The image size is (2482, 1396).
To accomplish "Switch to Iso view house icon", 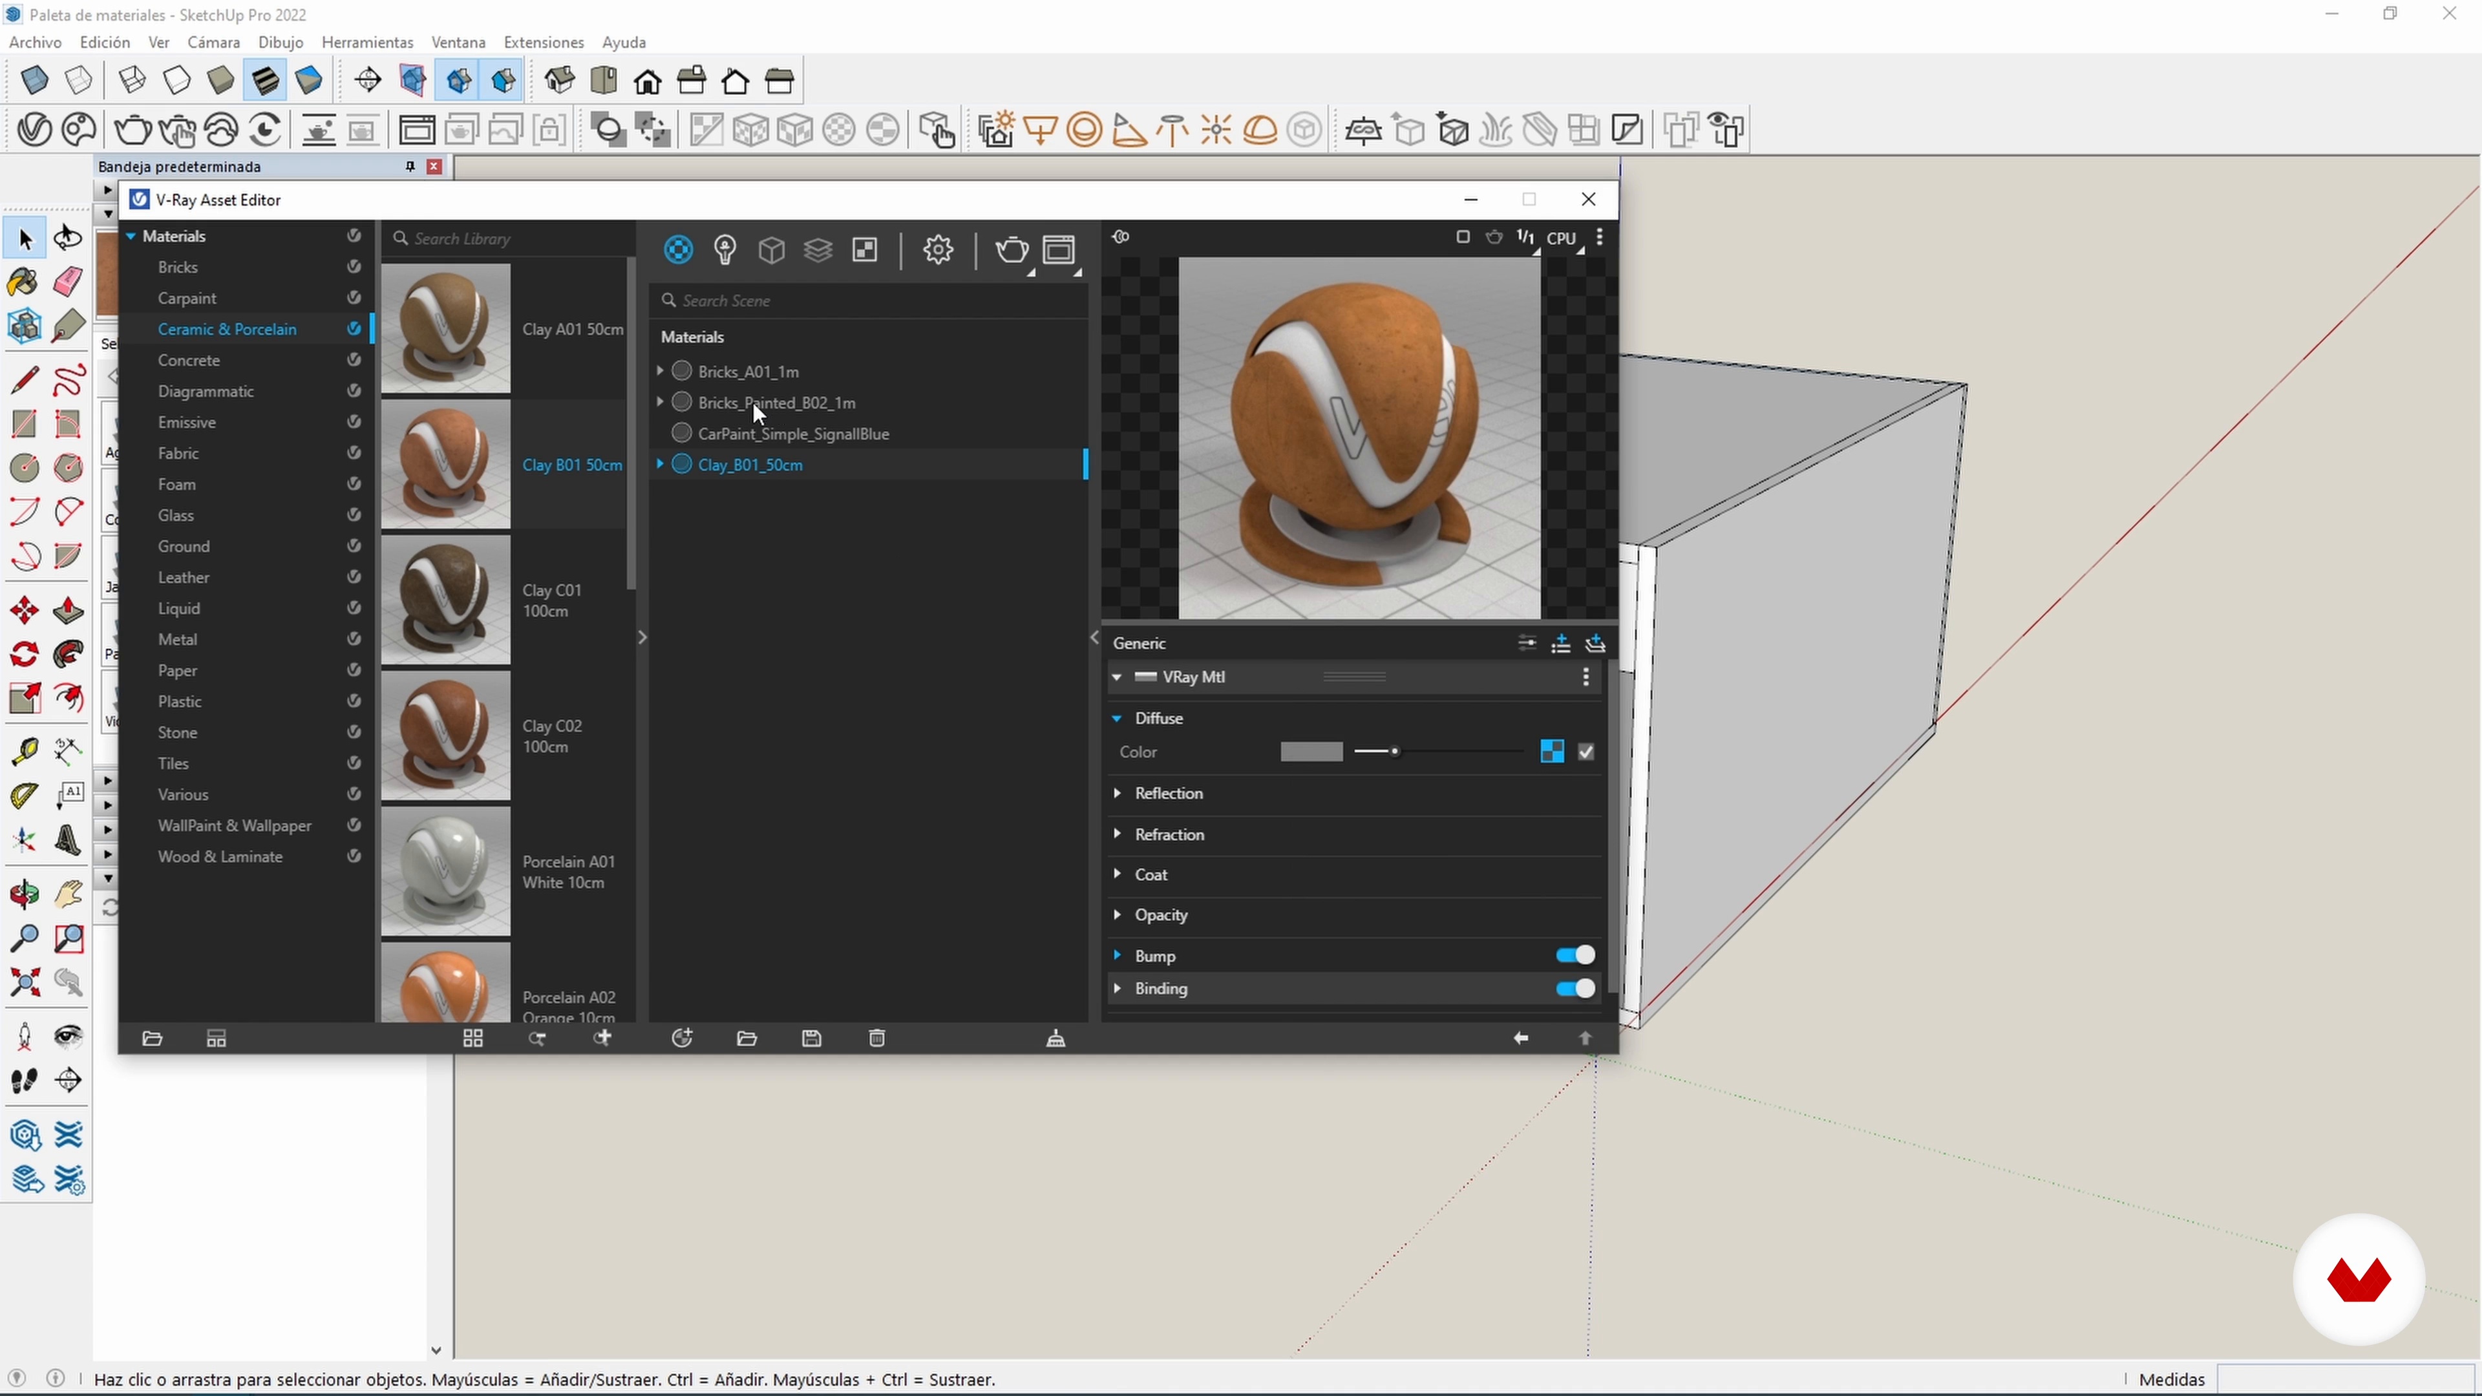I will [x=560, y=80].
